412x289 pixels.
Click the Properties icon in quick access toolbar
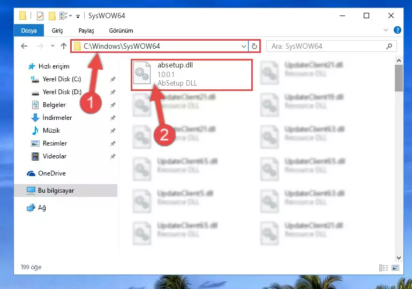(x=40, y=16)
